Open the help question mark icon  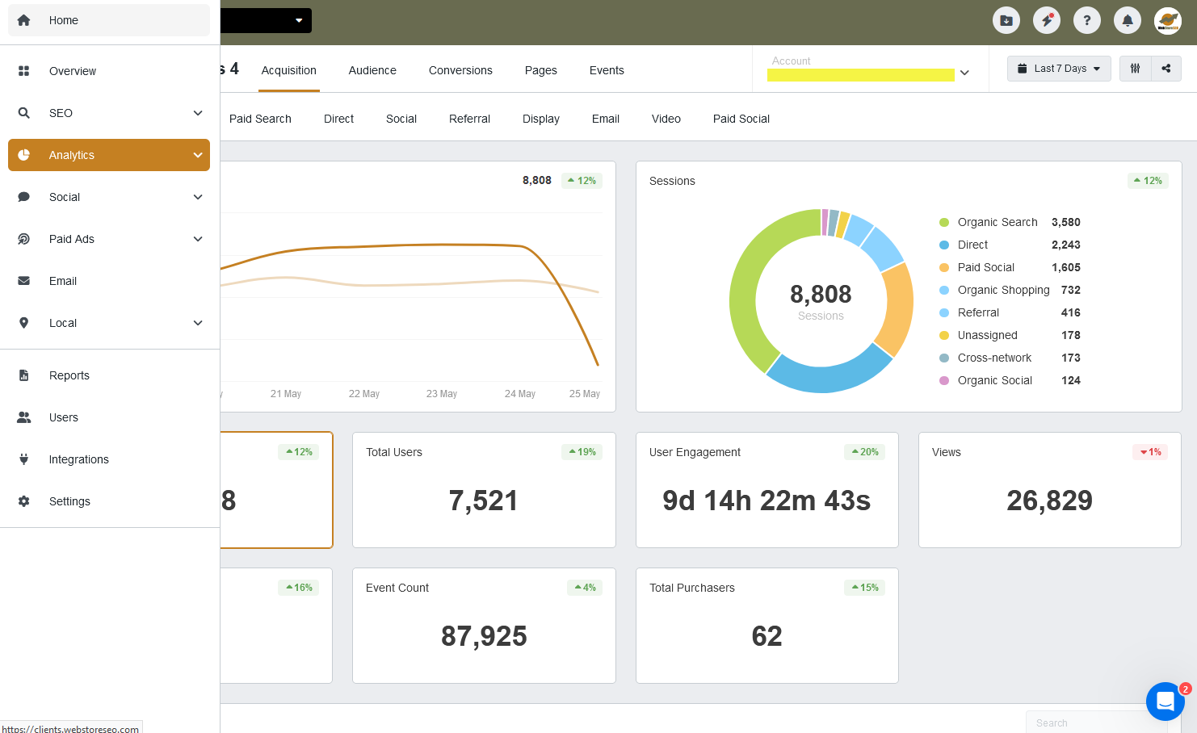click(1086, 20)
